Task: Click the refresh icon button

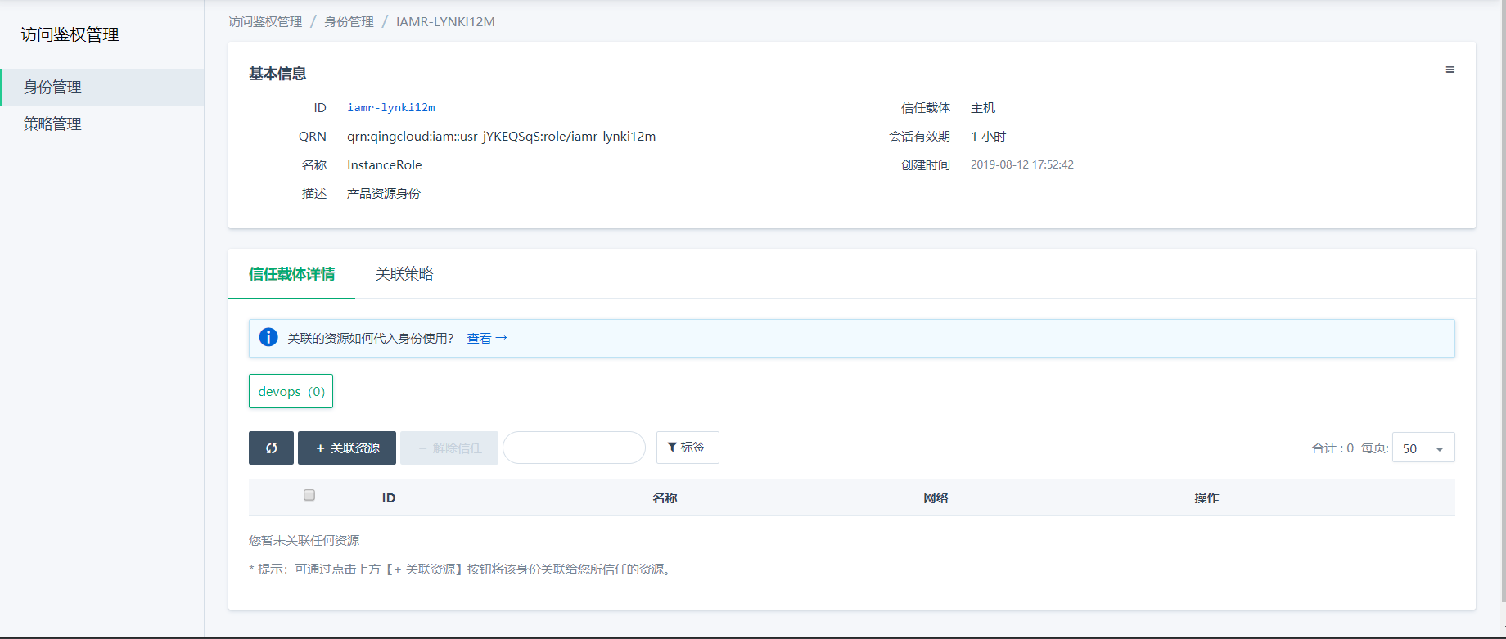Action: pyautogui.click(x=271, y=448)
